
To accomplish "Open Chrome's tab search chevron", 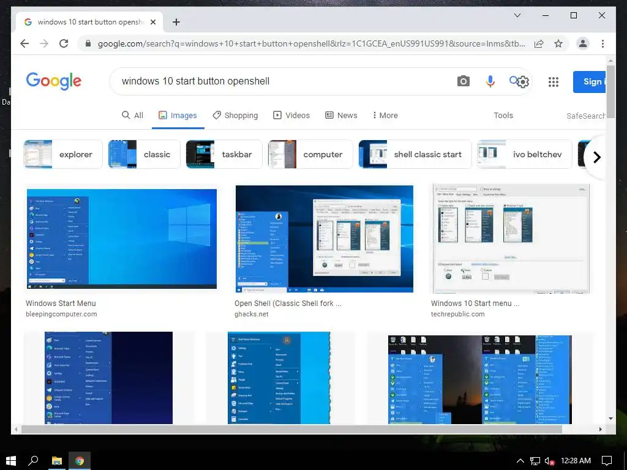I will click(517, 15).
